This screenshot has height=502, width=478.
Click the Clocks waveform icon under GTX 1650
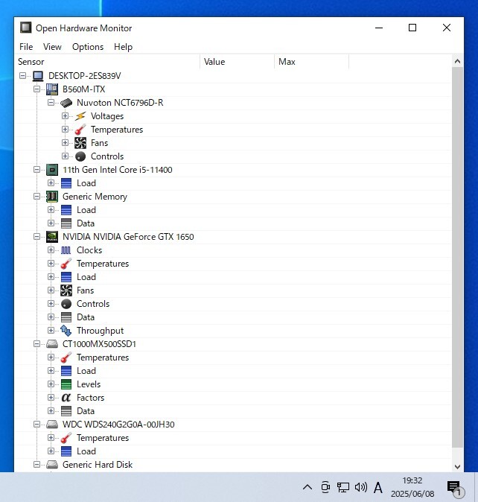(x=66, y=250)
